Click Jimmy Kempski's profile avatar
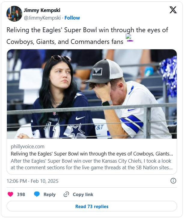Image resolution: width=184 pixels, height=218 pixels. pyautogui.click(x=14, y=14)
